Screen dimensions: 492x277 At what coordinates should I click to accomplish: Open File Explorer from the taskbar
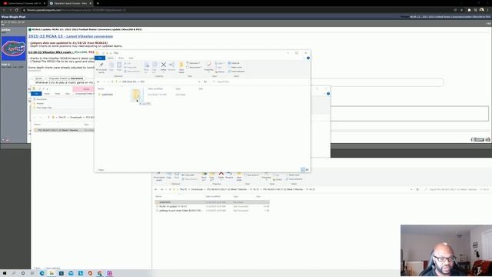pos(52,273)
